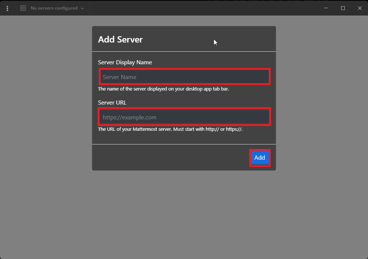Click the Mattermost server URL help text
The image size is (368, 259).
(x=170, y=129)
